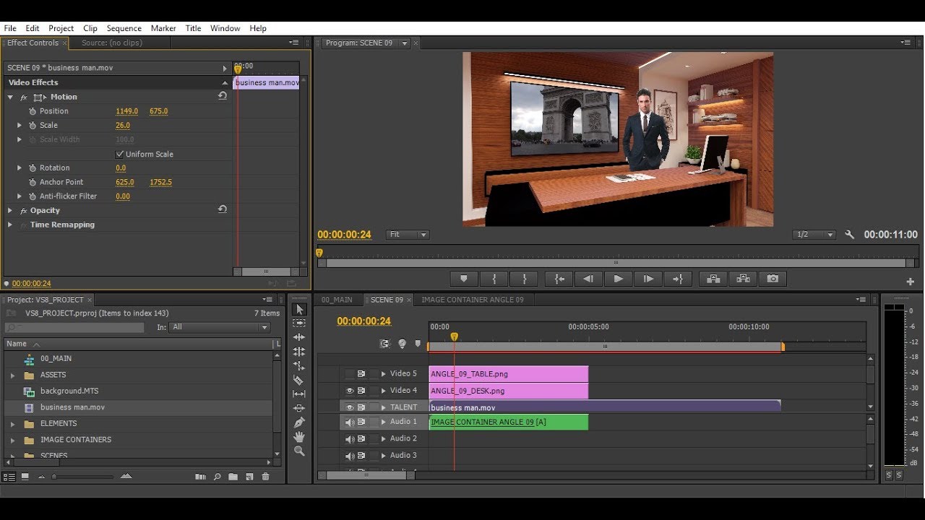This screenshot has width=925, height=520.
Task: Select the Track Select tool
Action: 299,323
